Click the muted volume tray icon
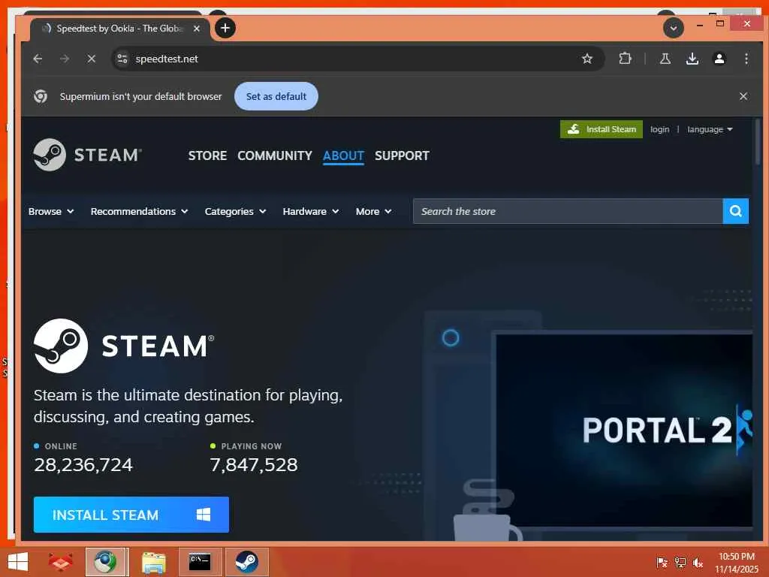Viewport: 769px width, 577px height. click(698, 562)
